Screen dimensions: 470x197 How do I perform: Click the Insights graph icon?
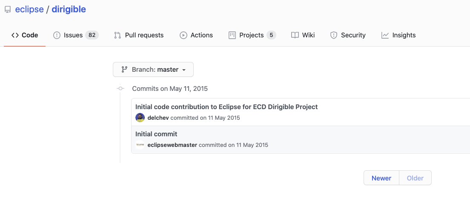[385, 35]
